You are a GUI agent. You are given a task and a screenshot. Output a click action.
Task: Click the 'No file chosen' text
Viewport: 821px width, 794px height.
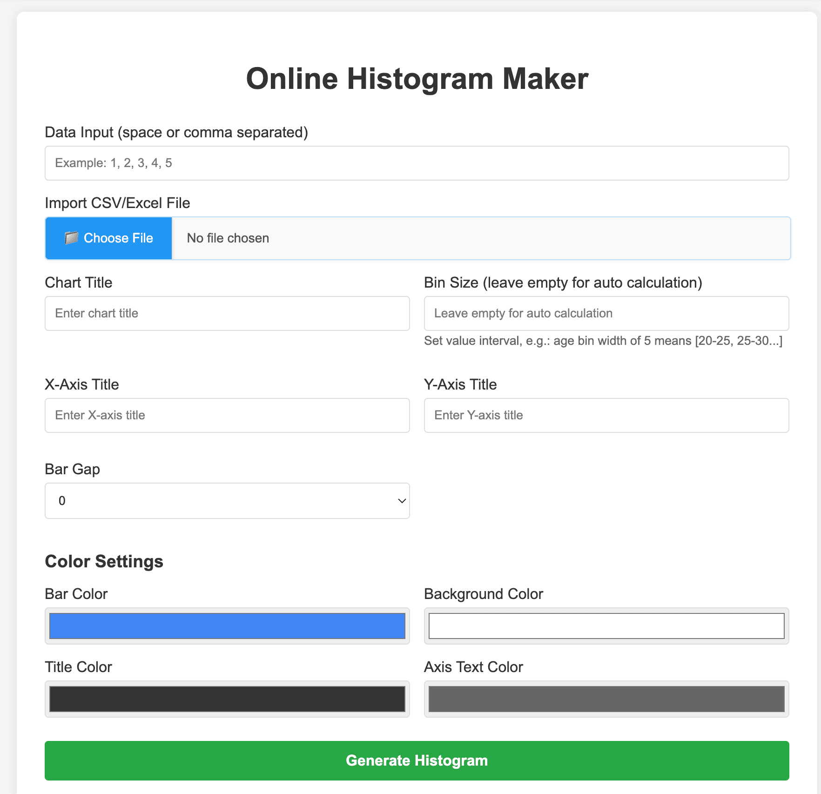228,238
